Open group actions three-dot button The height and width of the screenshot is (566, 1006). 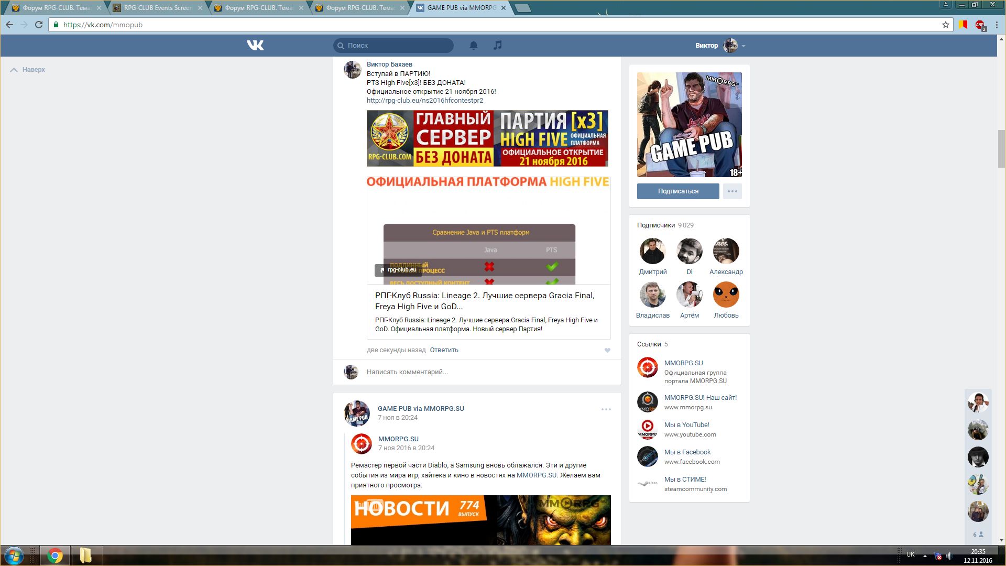732,191
